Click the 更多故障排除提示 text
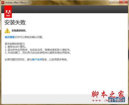The height and width of the screenshot is (105, 129). (x=15, y=44)
